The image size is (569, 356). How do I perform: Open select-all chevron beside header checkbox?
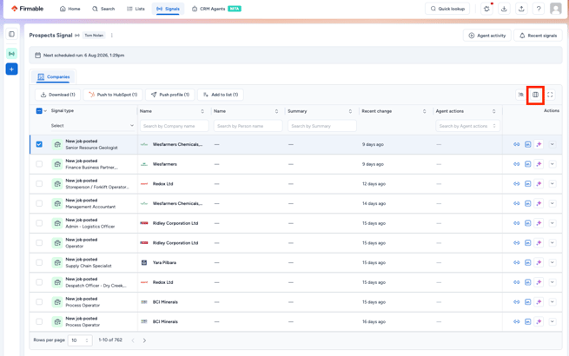pyautogui.click(x=45, y=111)
